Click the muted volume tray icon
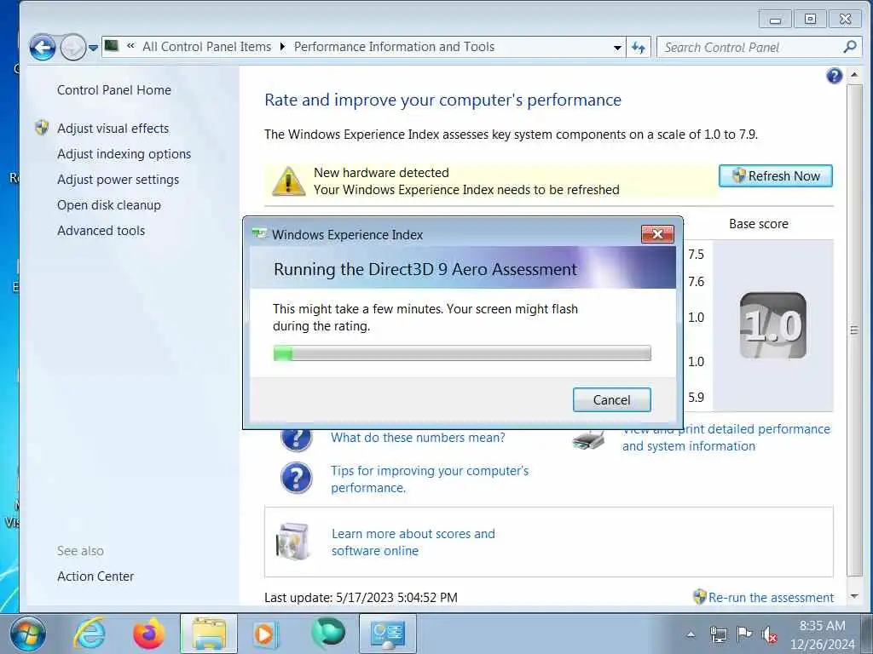873x654 pixels. pyautogui.click(x=770, y=634)
